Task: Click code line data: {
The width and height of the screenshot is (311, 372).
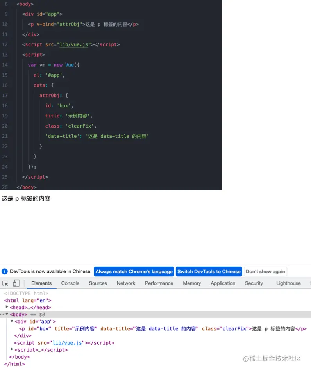Action: tap(44, 85)
